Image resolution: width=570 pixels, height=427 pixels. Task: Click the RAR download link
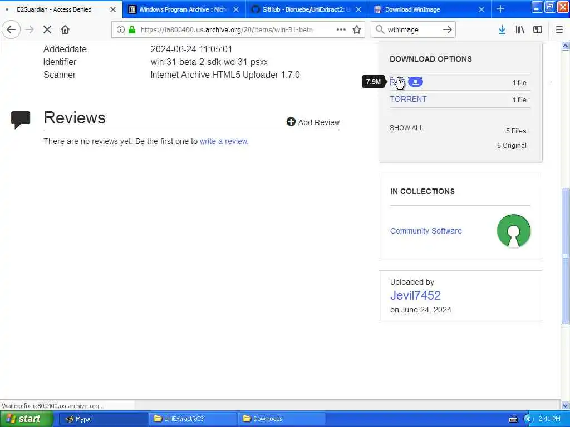pos(397,82)
